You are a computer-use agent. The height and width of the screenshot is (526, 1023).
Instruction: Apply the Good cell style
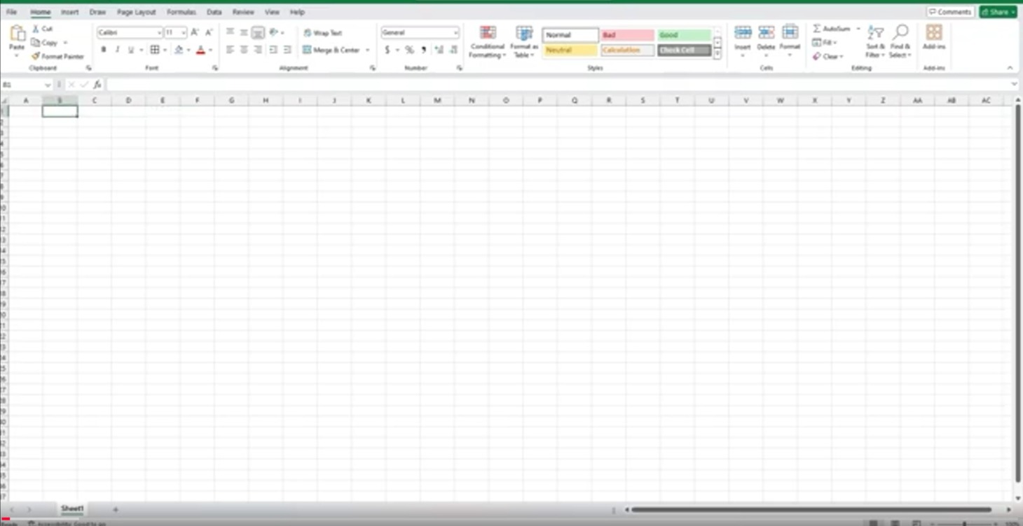point(685,35)
